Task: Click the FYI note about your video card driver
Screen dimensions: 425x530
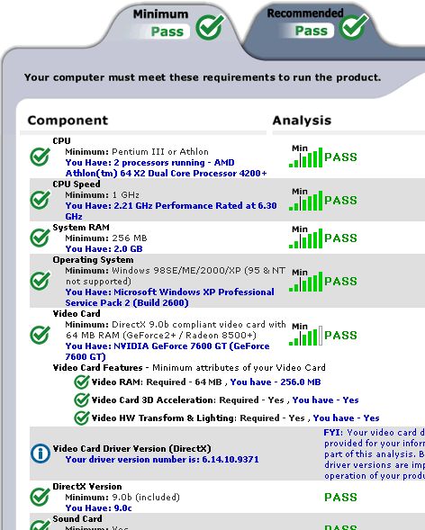Action: (374, 454)
